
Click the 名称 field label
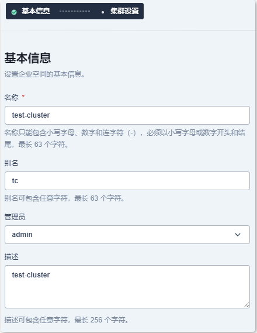pos(11,98)
